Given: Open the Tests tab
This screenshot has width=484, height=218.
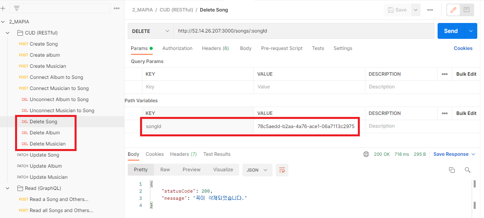Looking at the screenshot, I should pos(318,48).
